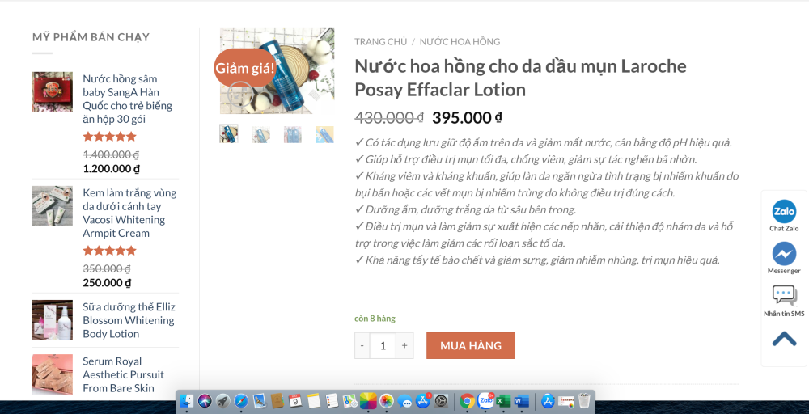Click the quantity input field
The image size is (809, 414).
pyautogui.click(x=383, y=345)
